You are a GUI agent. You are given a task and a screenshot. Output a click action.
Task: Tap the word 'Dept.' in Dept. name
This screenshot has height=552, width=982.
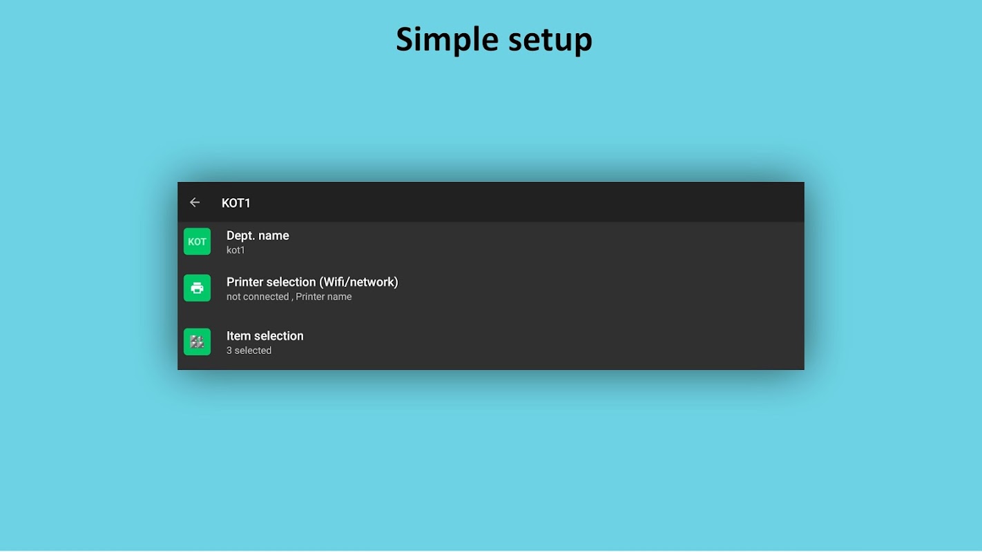pos(241,236)
